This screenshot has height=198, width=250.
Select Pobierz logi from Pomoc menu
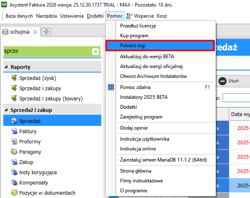click(x=160, y=46)
